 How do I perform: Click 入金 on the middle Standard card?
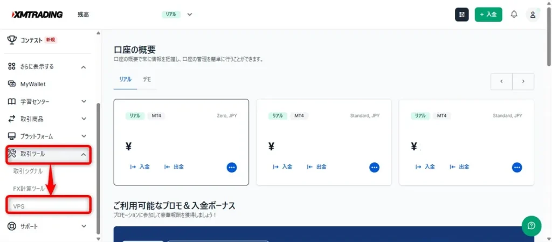coord(282,167)
